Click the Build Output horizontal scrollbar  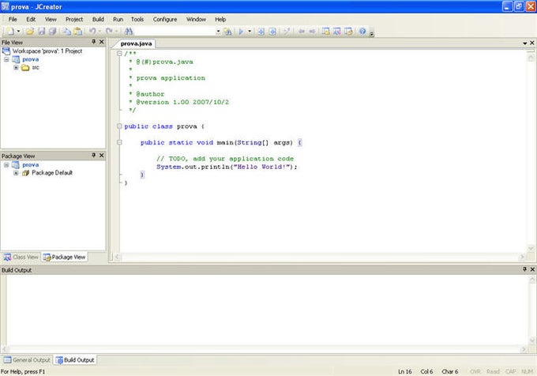point(264,349)
